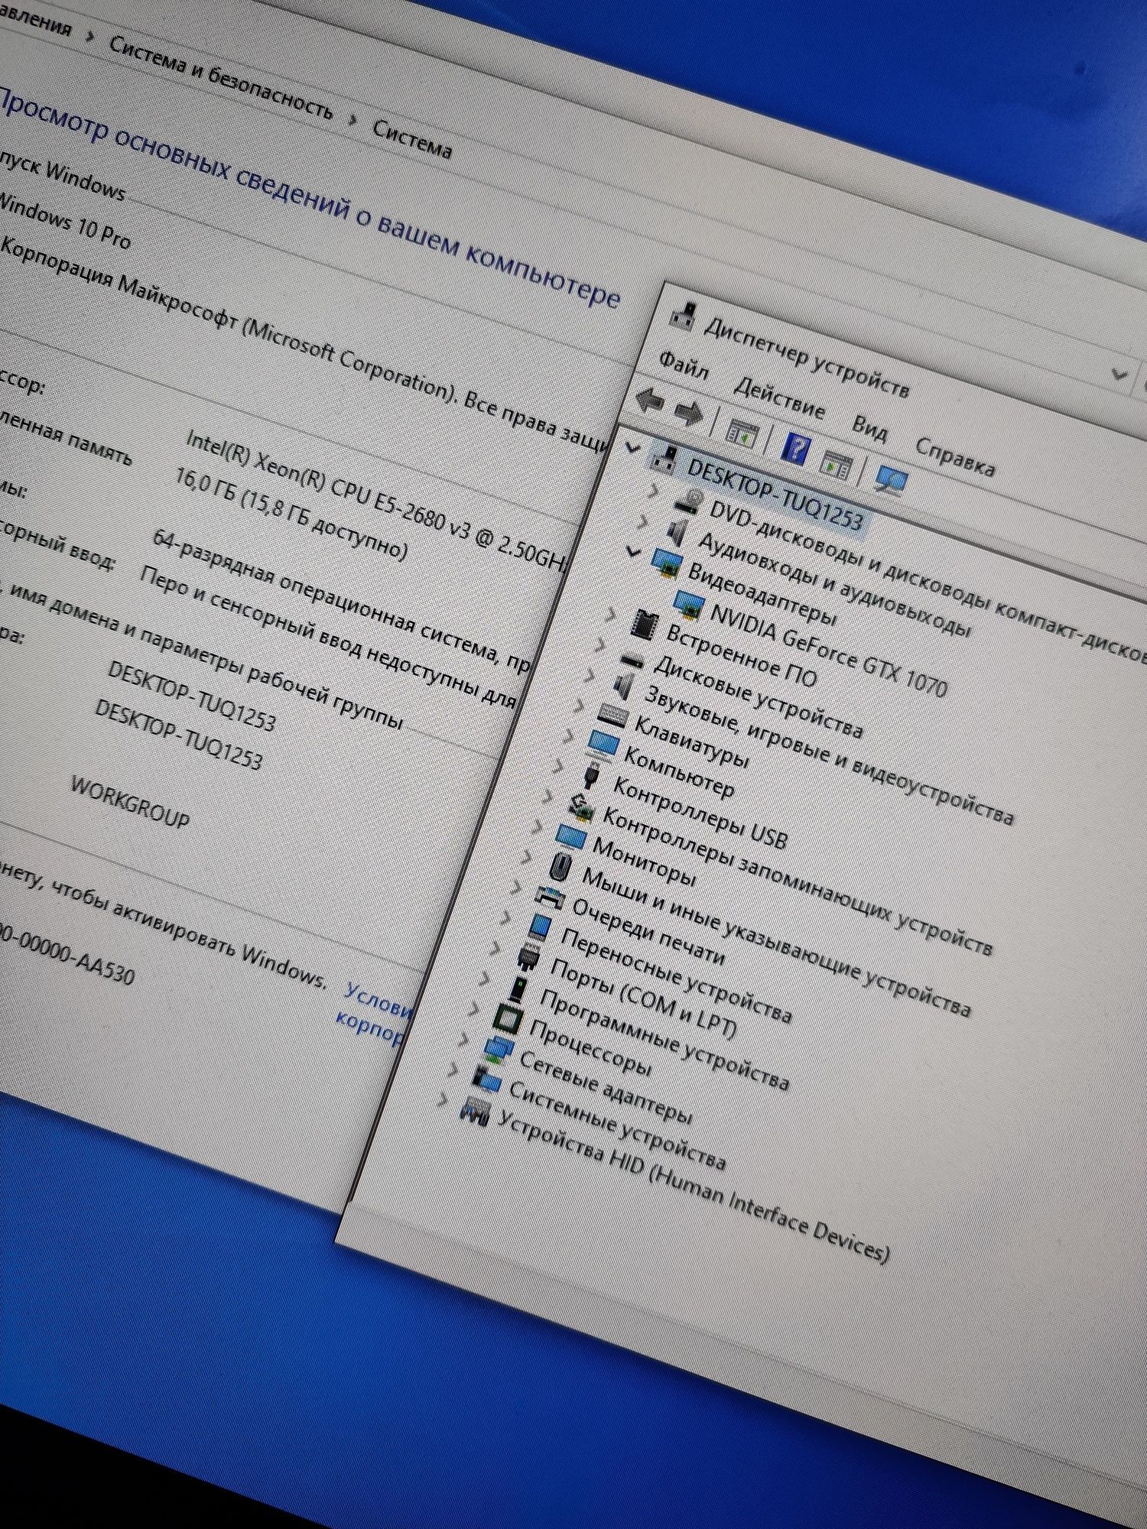Image resolution: width=1147 pixels, height=1529 pixels.
Task: Click the scan for hardware changes monitor icon
Action: [891, 481]
